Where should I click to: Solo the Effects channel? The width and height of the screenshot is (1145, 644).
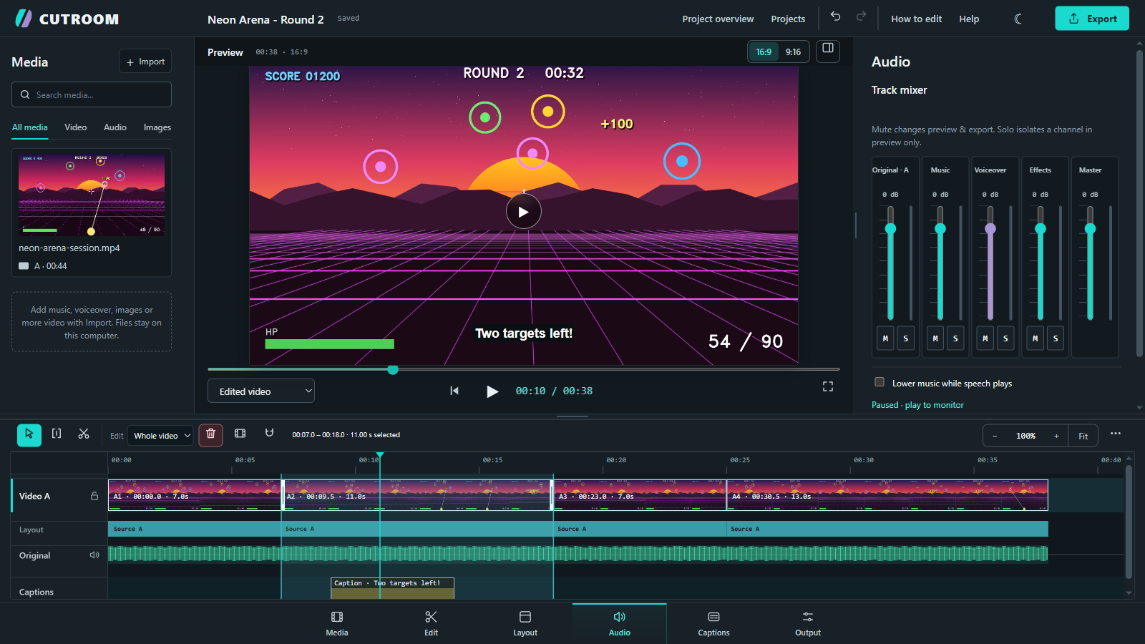pos(1056,338)
